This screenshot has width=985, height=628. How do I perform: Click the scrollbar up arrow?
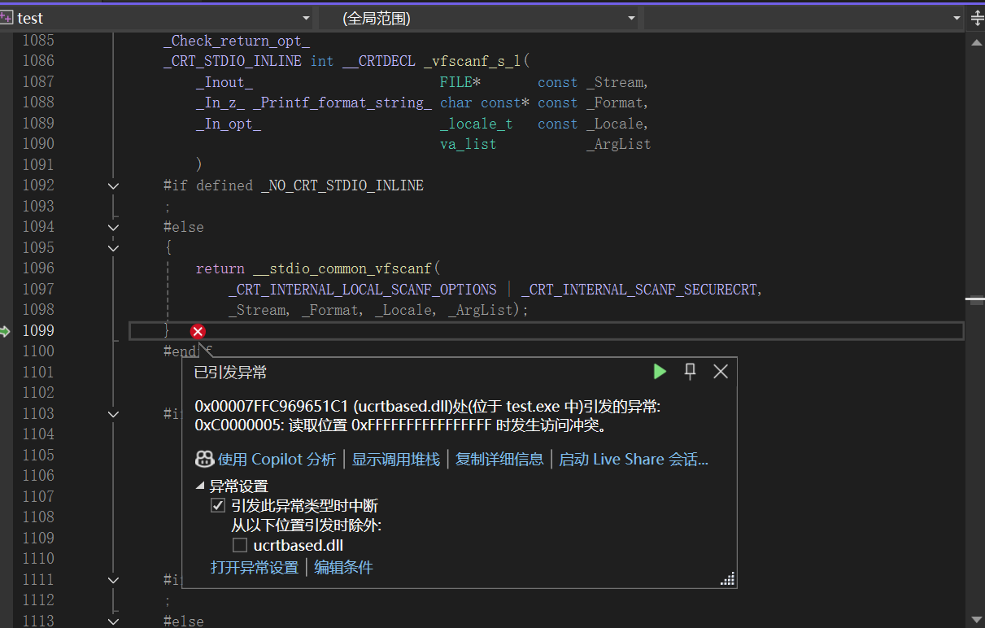[976, 43]
